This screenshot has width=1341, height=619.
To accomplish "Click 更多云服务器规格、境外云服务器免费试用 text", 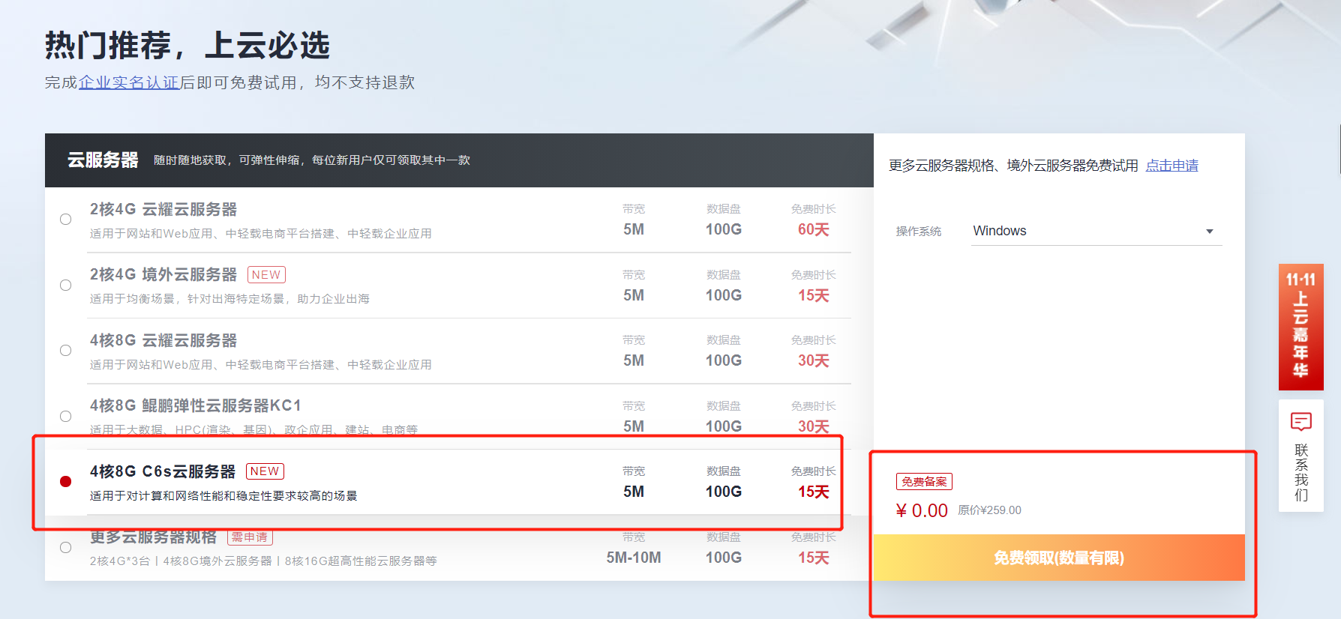I will click(1013, 166).
